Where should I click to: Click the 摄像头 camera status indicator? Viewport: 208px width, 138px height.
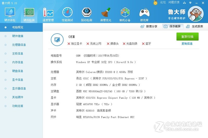[x=113, y=43]
